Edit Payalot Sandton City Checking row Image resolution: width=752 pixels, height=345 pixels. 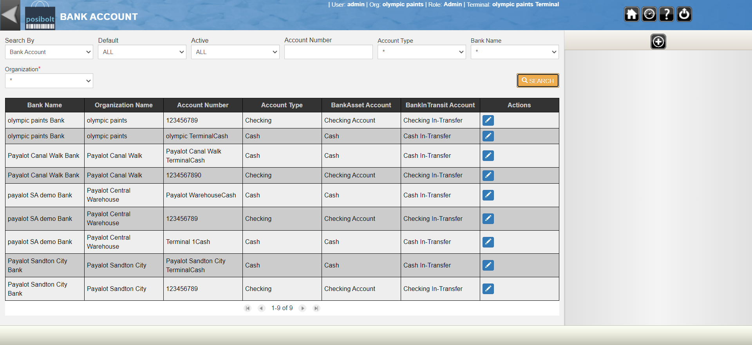coord(488,289)
